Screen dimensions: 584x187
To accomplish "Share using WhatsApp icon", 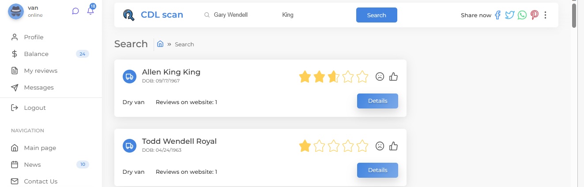I will [x=522, y=15].
